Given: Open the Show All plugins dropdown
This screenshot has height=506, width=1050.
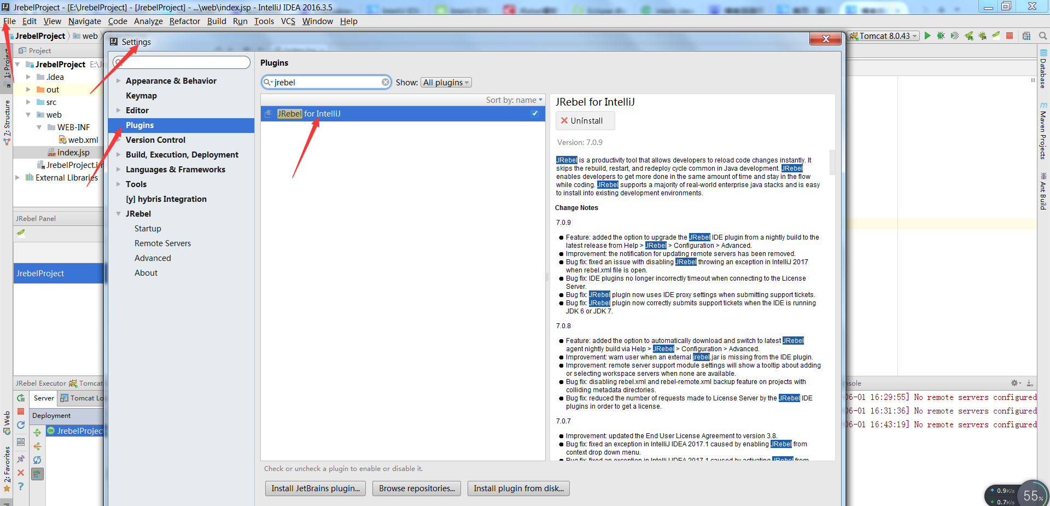Looking at the screenshot, I should pos(446,83).
